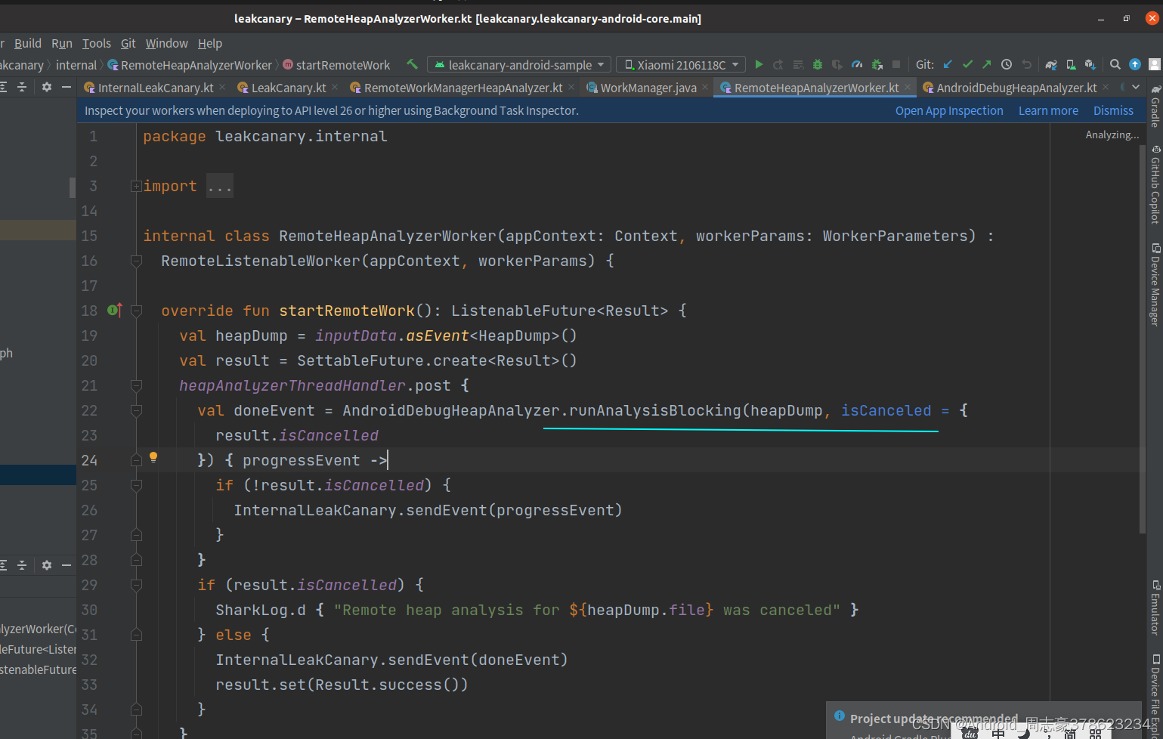Click the yellow lightbulb on line 24
Viewport: 1163px width, 739px height.
pos(153,457)
